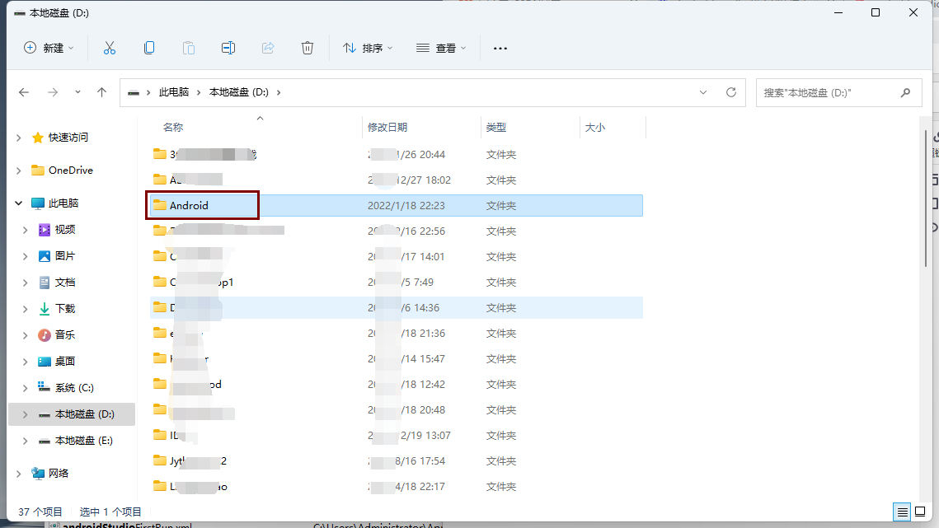Image resolution: width=939 pixels, height=528 pixels.
Task: Click the Share icon in toolbar
Action: tap(268, 48)
